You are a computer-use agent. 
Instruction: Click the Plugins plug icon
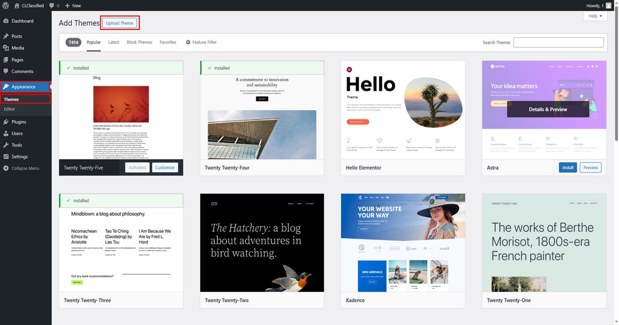click(6, 122)
